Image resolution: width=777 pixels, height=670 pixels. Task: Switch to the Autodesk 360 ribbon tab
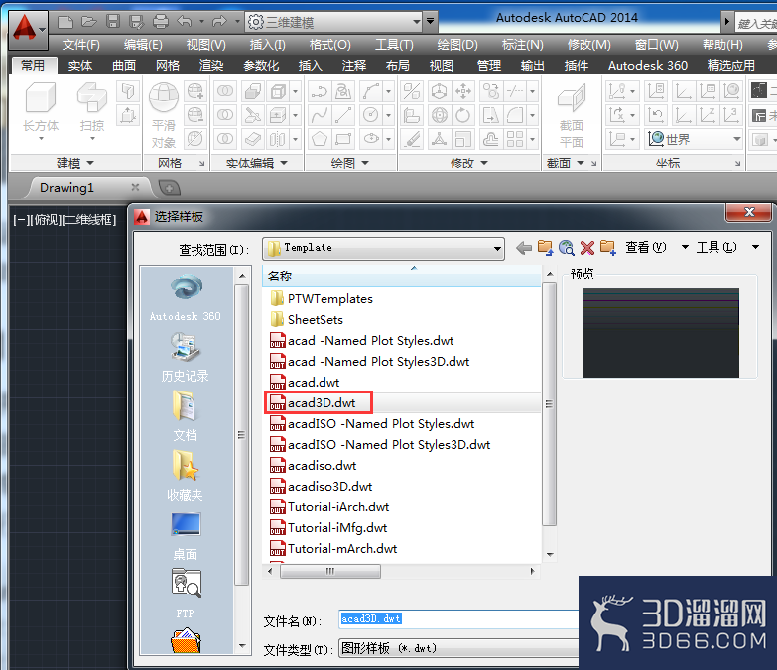(x=648, y=65)
